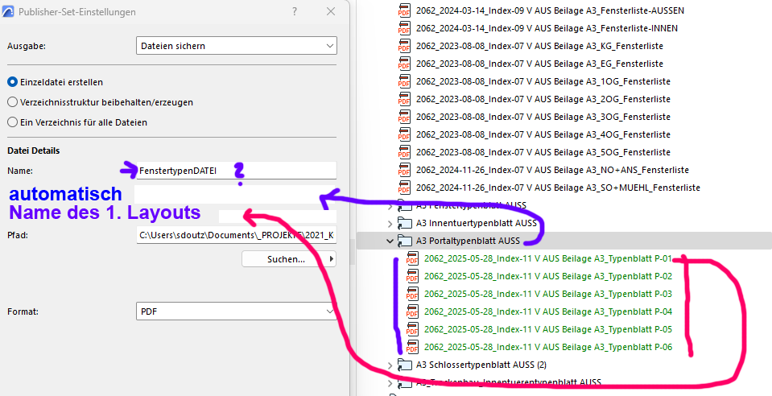Collapse the A3 Portaltypenblatt AUSS folder

point(390,241)
